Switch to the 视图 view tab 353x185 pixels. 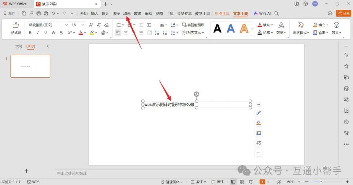159,13
